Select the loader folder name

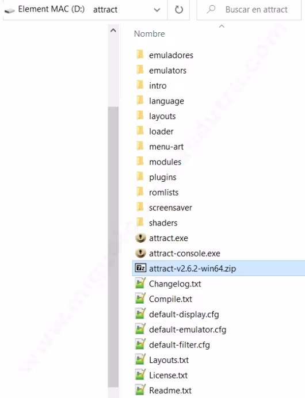[x=161, y=131]
